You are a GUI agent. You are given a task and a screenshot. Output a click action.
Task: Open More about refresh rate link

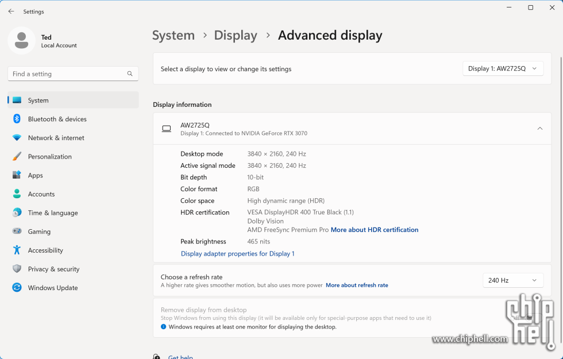click(x=357, y=285)
